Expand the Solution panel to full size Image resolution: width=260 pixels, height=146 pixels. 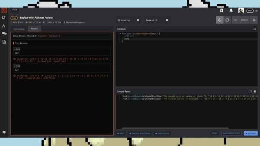click(x=255, y=29)
